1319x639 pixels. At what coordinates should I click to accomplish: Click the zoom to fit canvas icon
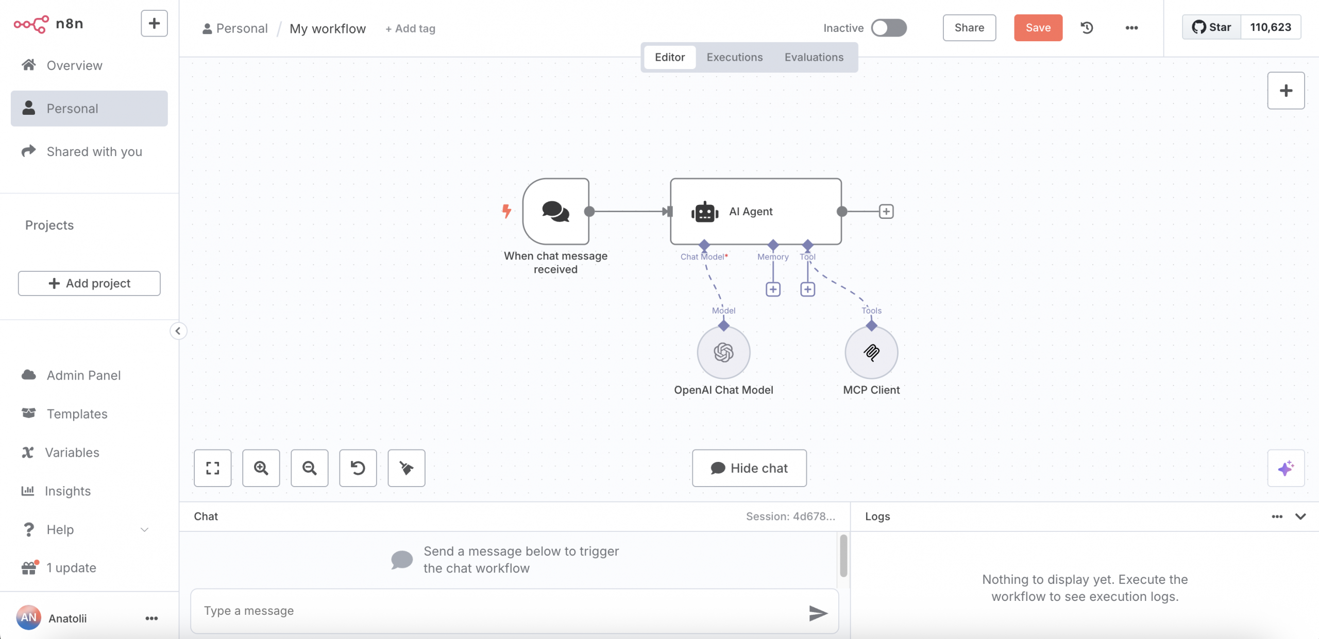pos(212,468)
